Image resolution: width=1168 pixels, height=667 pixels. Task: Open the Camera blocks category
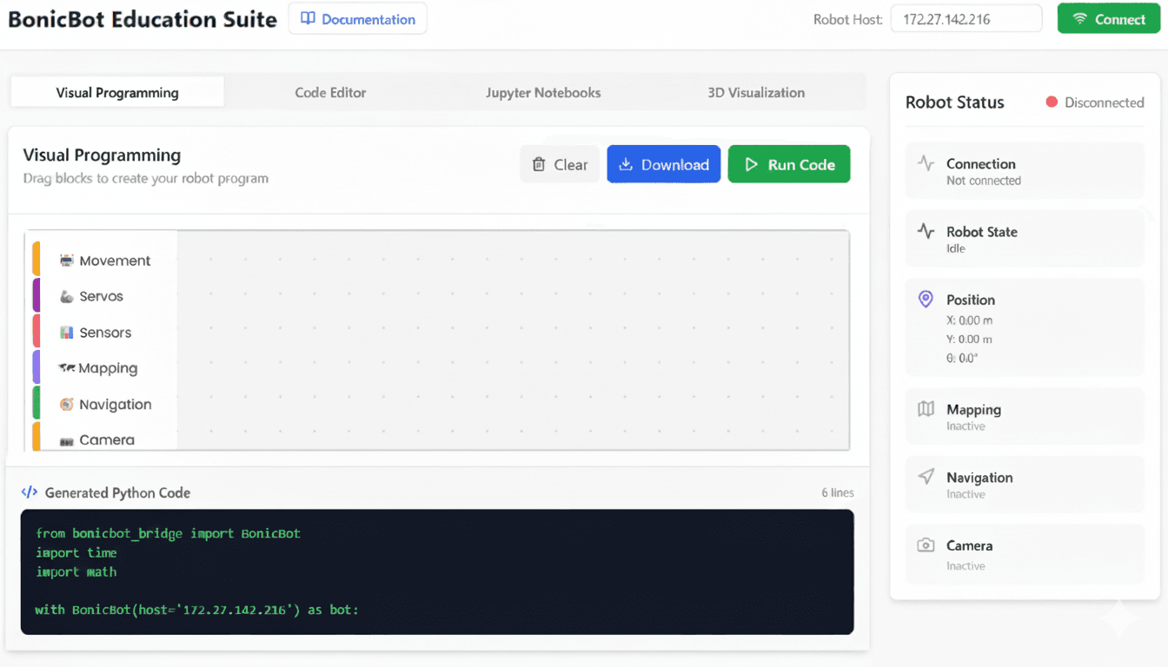[103, 439]
